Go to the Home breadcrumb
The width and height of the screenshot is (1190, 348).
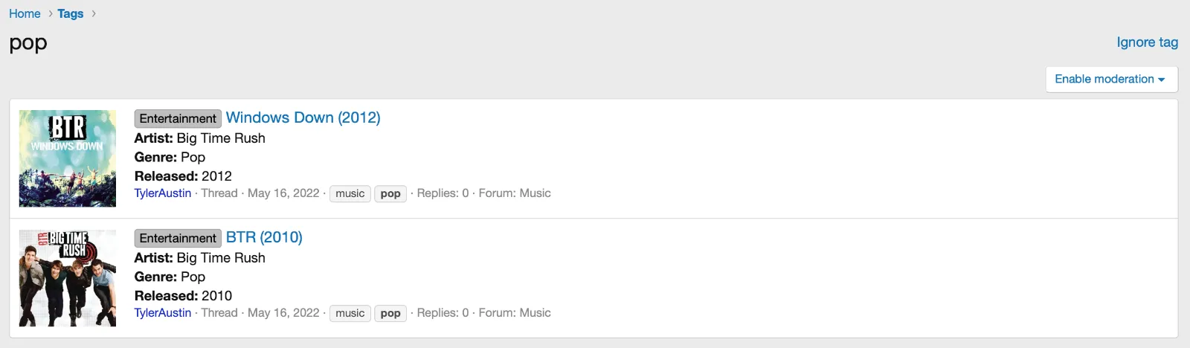click(25, 13)
